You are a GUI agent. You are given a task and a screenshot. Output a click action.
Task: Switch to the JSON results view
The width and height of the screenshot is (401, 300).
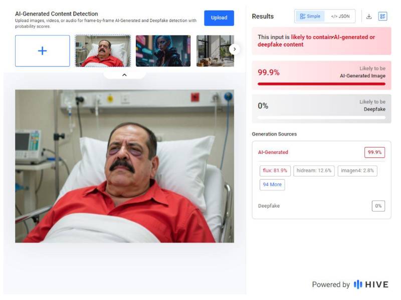coord(340,16)
